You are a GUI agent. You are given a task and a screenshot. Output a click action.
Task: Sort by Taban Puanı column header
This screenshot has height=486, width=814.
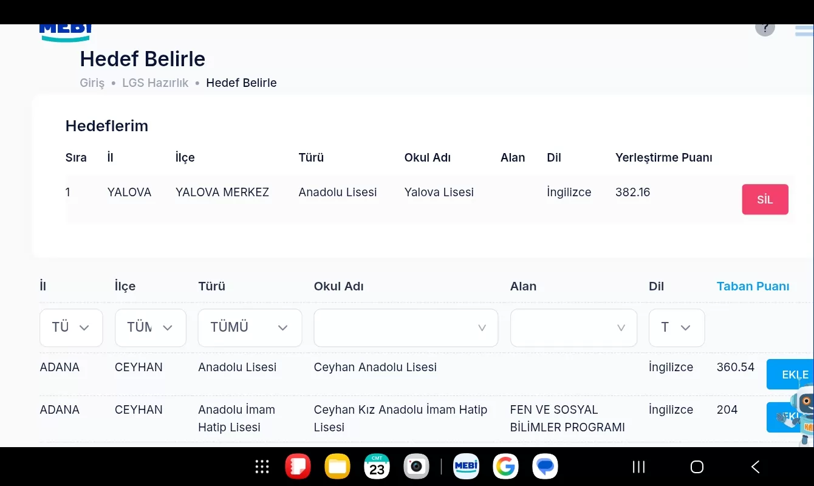pyautogui.click(x=753, y=287)
